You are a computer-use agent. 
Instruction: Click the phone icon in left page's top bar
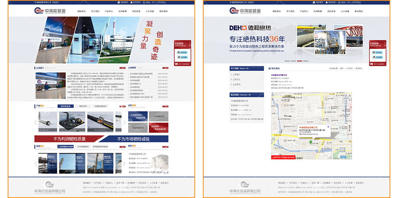click(x=144, y=2)
